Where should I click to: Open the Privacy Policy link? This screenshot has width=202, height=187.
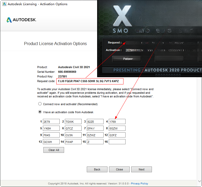tap(139, 184)
